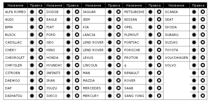Click the first Название column header
The height and width of the screenshot is (104, 210).
(x=16, y=5)
